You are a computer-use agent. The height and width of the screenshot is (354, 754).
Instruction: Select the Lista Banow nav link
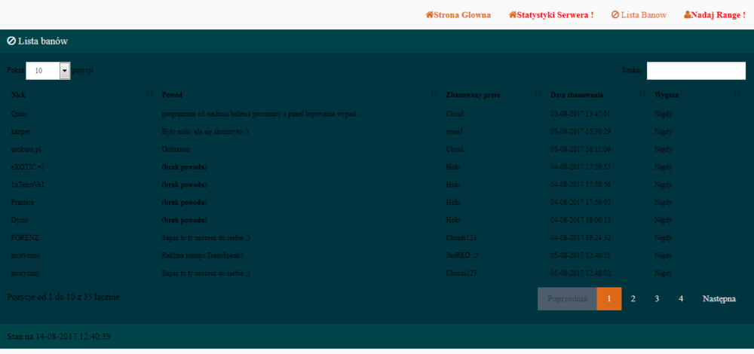pos(639,15)
